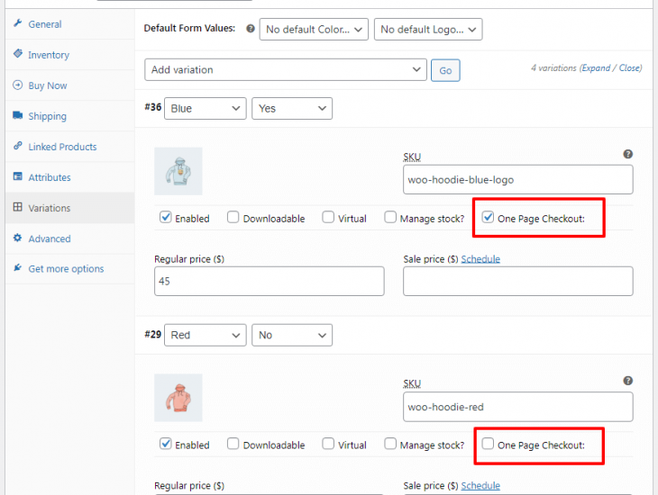Open the No default Color dropdown
Screen dimensions: 658x495
(x=314, y=30)
